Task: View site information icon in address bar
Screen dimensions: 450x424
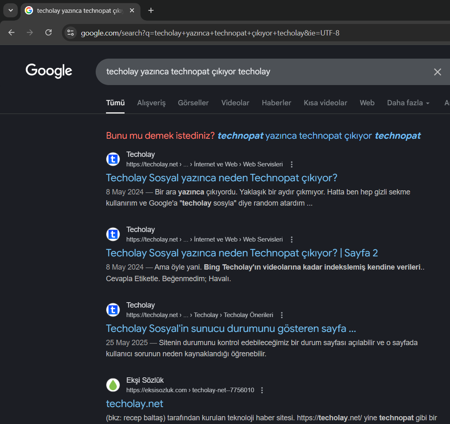Action: pyautogui.click(x=70, y=33)
